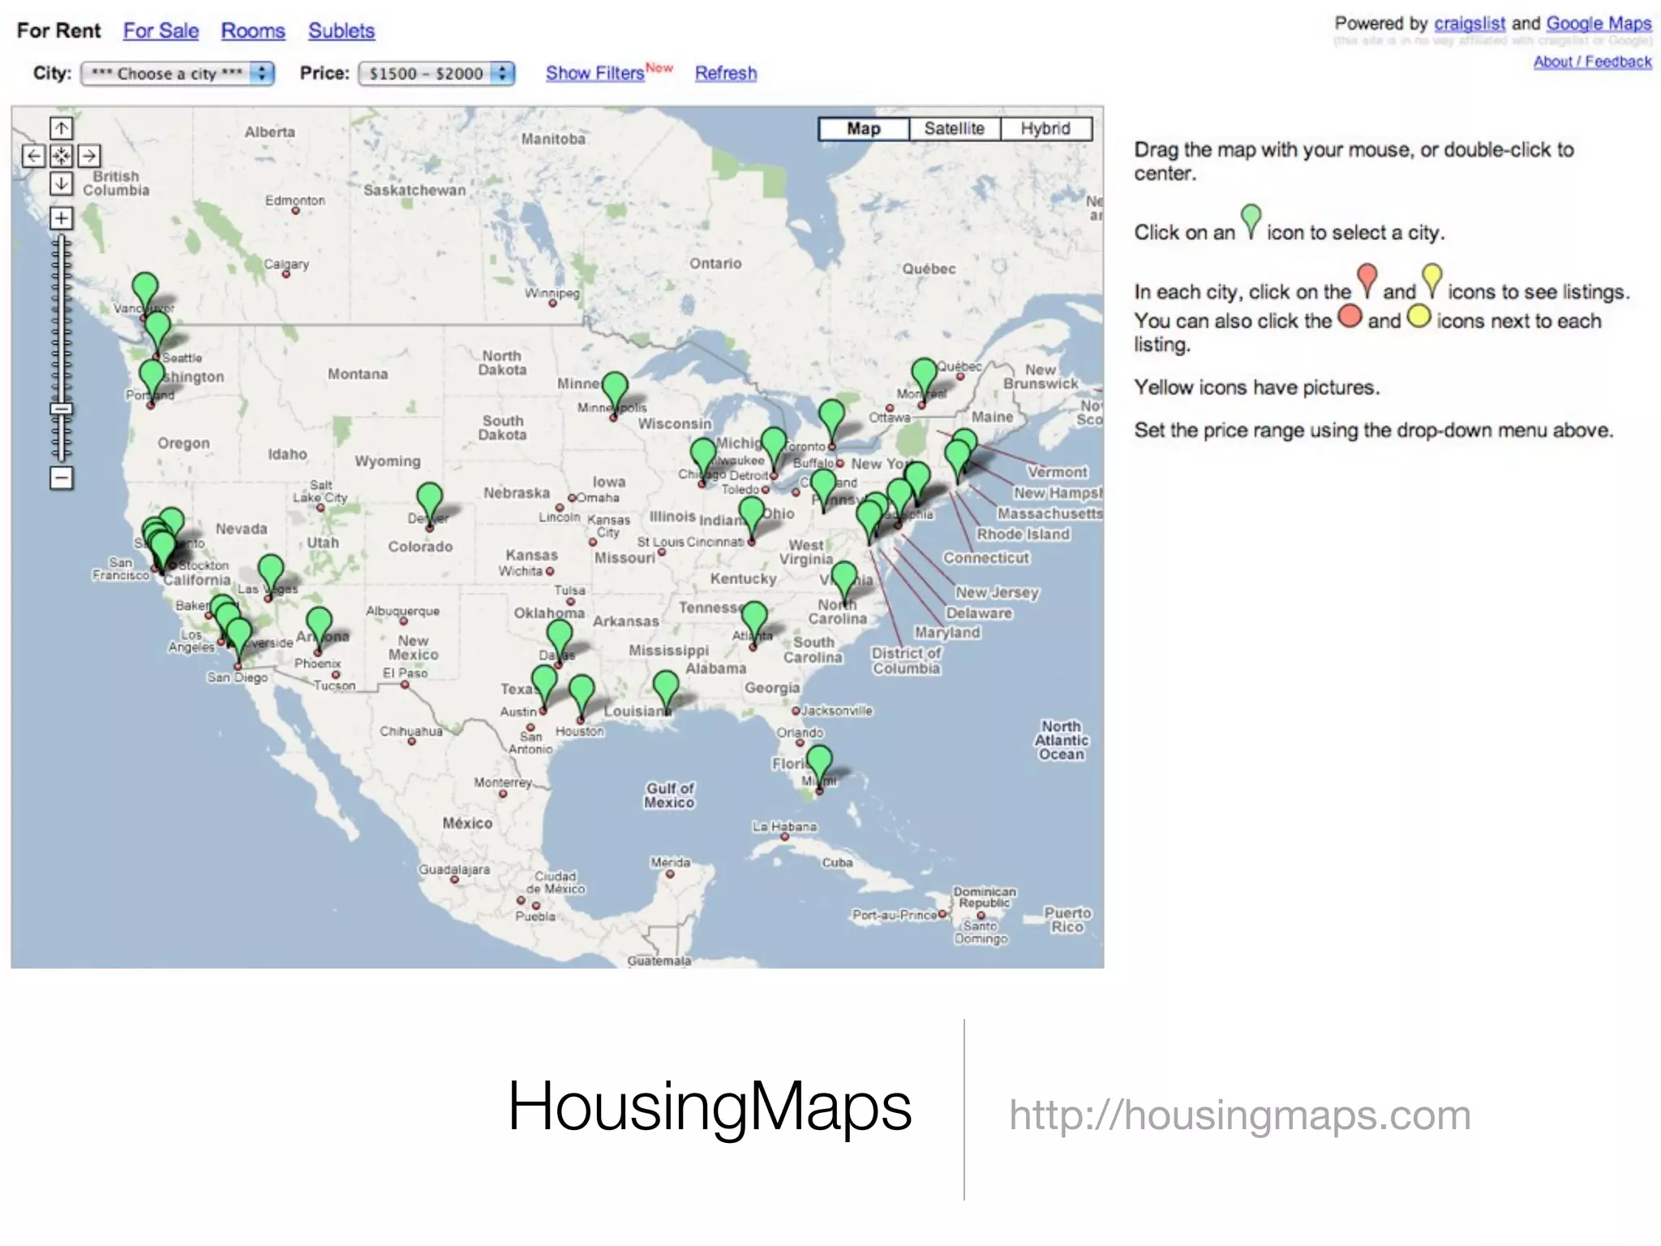Switch map view to Hybrid
Image resolution: width=1661 pixels, height=1246 pixels.
point(1045,129)
